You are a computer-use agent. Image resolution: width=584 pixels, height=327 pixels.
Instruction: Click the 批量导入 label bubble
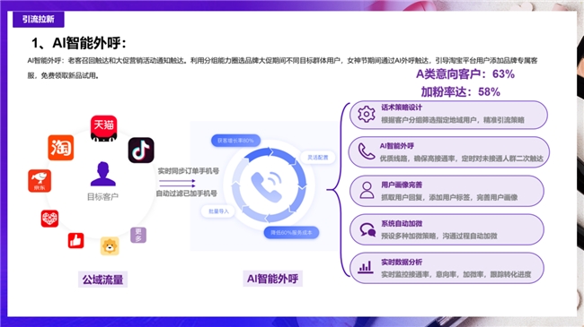(218, 211)
